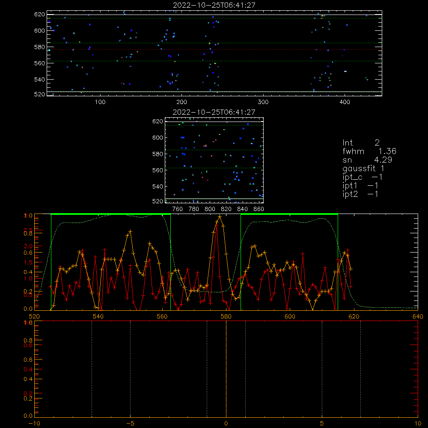The height and width of the screenshot is (428, 428).
Task: Click x-axis label 400 on top plot
Action: [x=345, y=102]
